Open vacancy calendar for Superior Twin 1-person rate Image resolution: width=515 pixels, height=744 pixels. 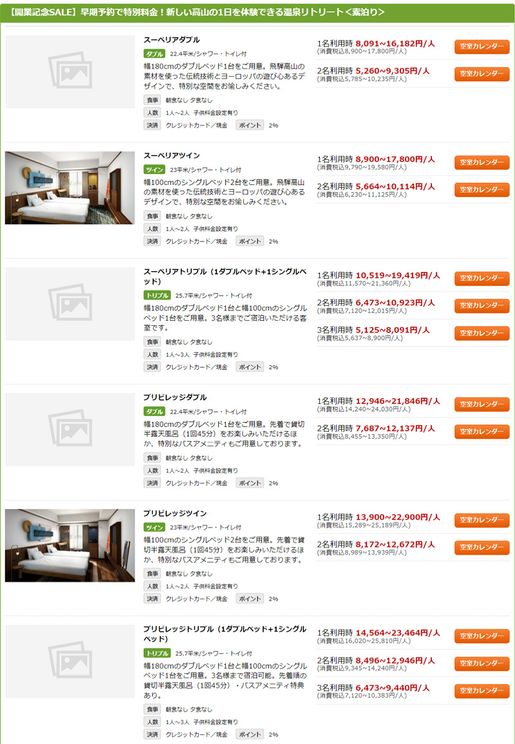pos(482,162)
